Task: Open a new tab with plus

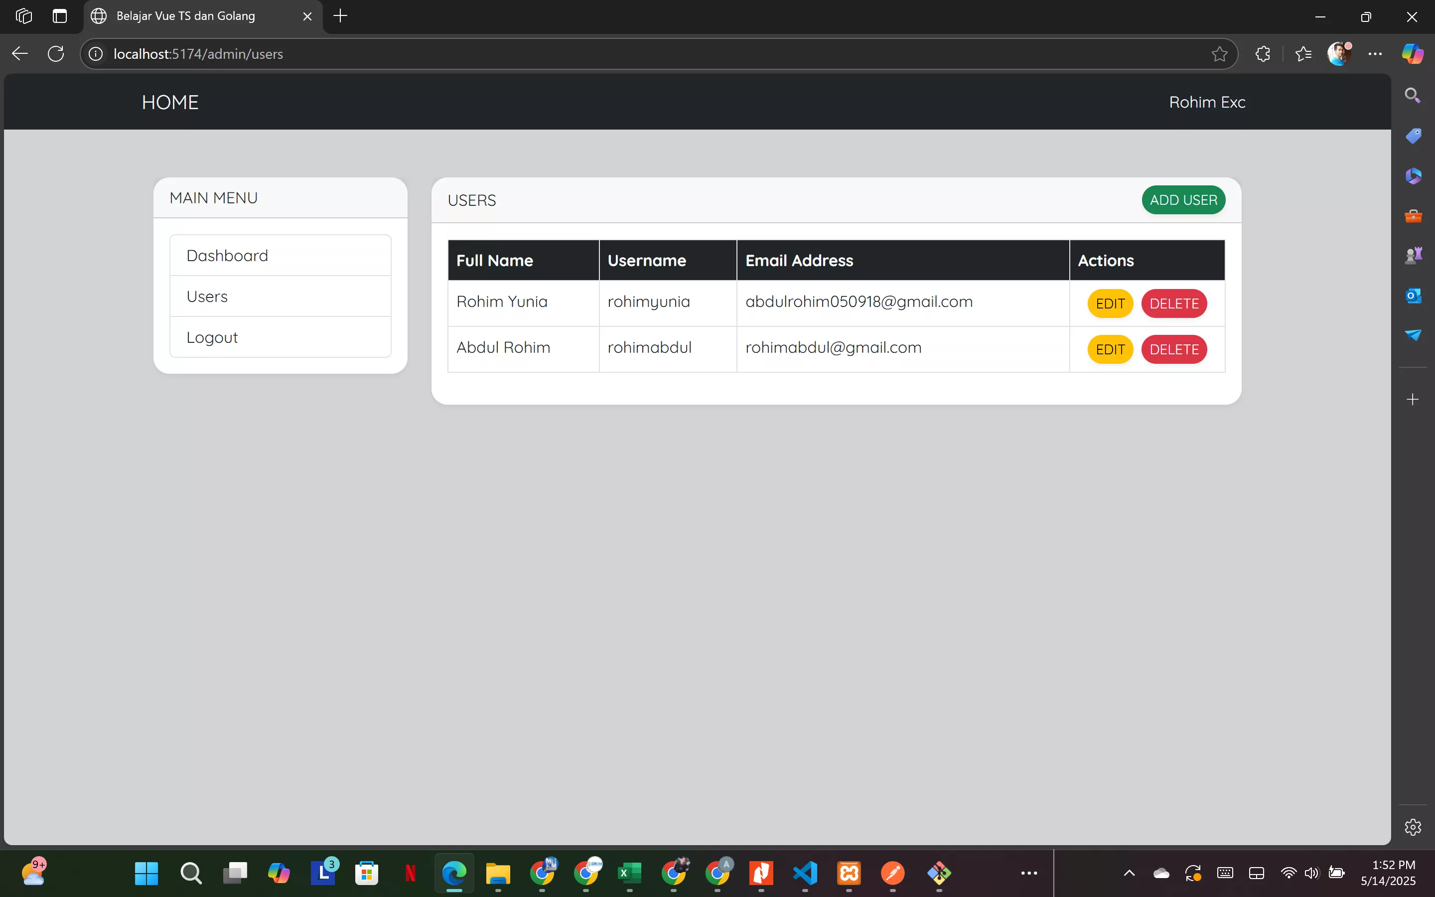Action: tap(340, 16)
